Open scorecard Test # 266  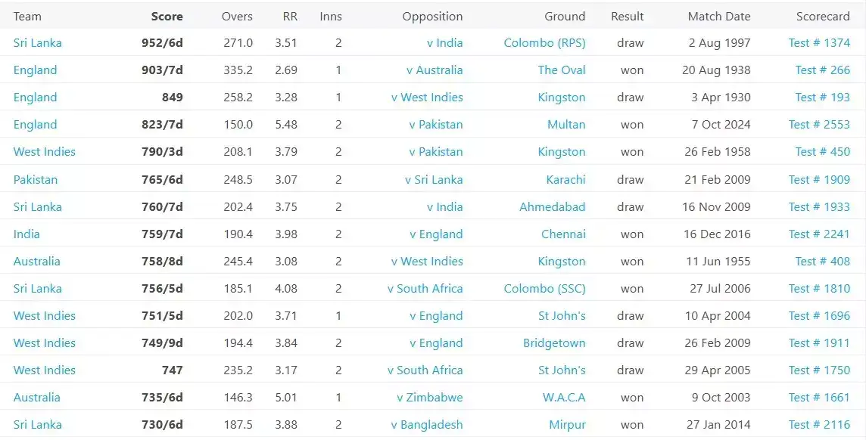(x=823, y=70)
